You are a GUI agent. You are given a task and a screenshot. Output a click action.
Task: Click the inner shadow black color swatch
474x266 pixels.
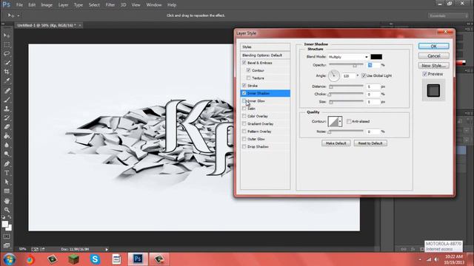pyautogui.click(x=376, y=57)
